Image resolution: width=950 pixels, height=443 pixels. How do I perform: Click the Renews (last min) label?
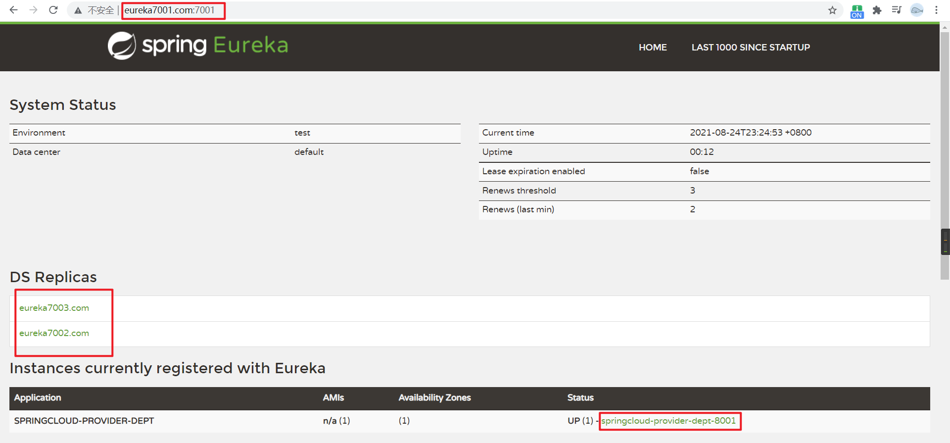tap(518, 209)
